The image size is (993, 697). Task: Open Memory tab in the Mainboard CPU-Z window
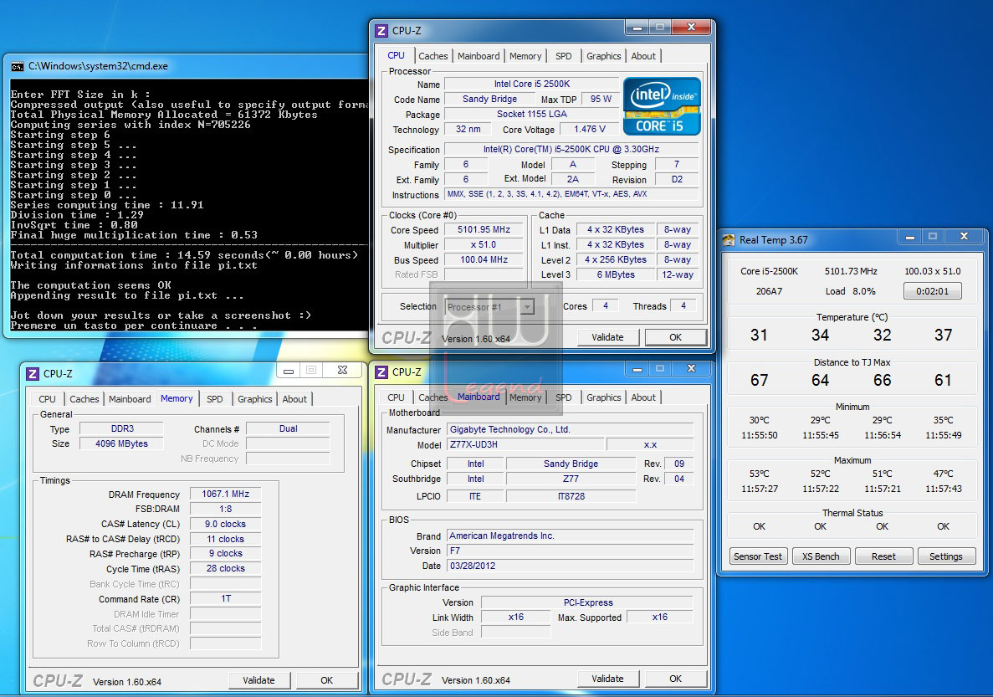coord(525,397)
